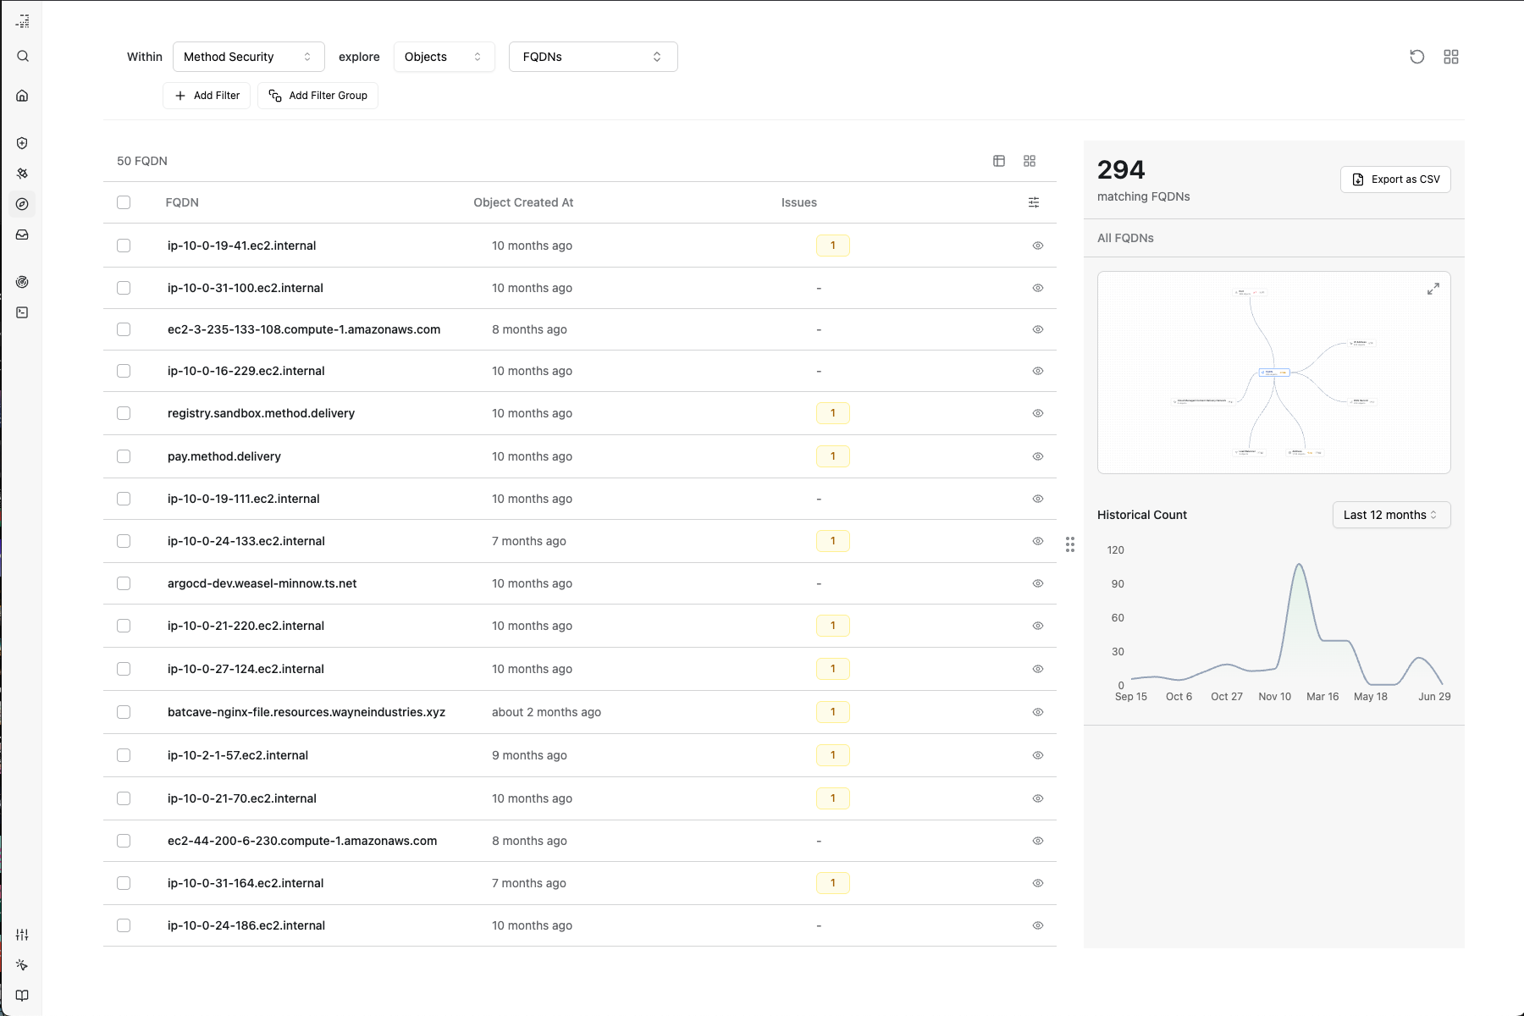
Task: Expand the graph preview with the arrows icon
Action: 1433,290
